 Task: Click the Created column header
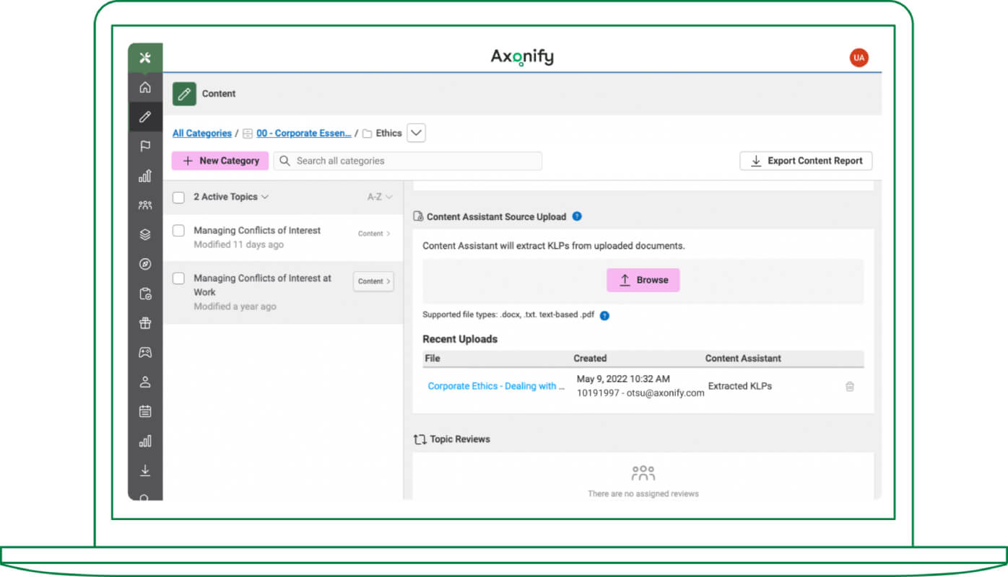coord(591,358)
